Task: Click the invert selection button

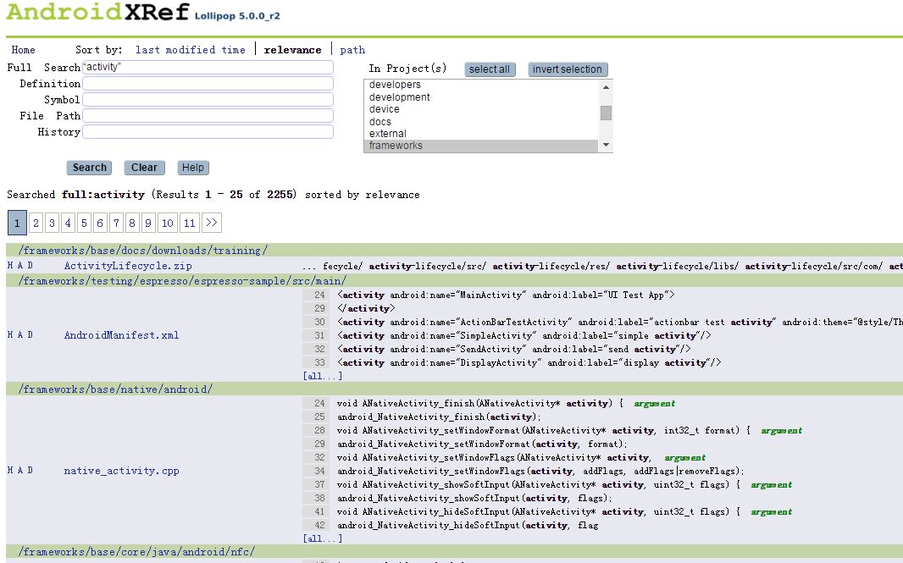Action: (568, 69)
